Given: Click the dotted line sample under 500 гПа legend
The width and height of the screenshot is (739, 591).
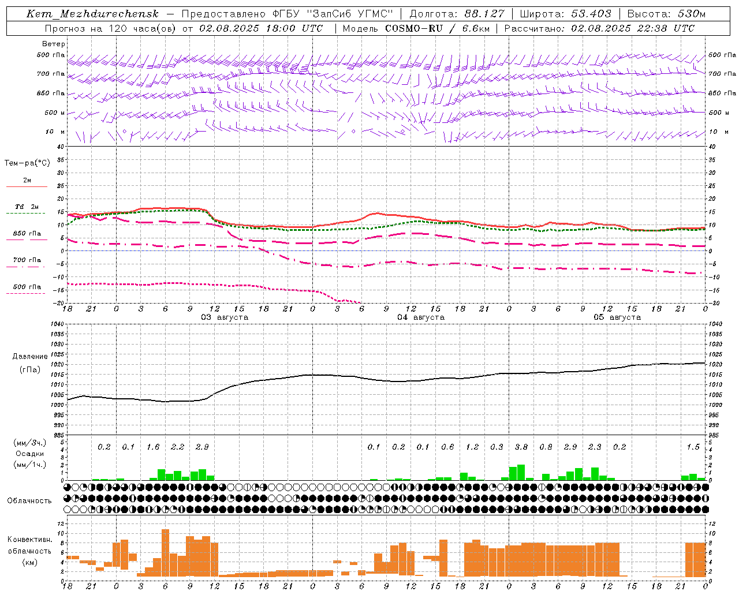Looking at the screenshot, I should pyautogui.click(x=25, y=293).
